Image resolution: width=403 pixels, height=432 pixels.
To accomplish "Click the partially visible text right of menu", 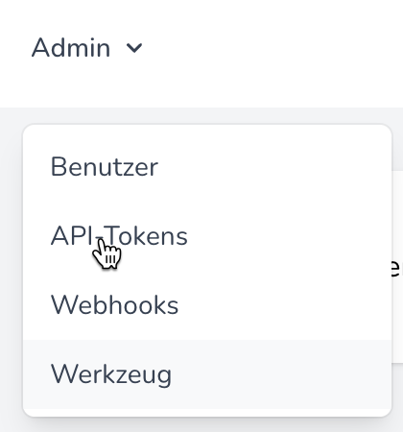I will click(x=397, y=267).
